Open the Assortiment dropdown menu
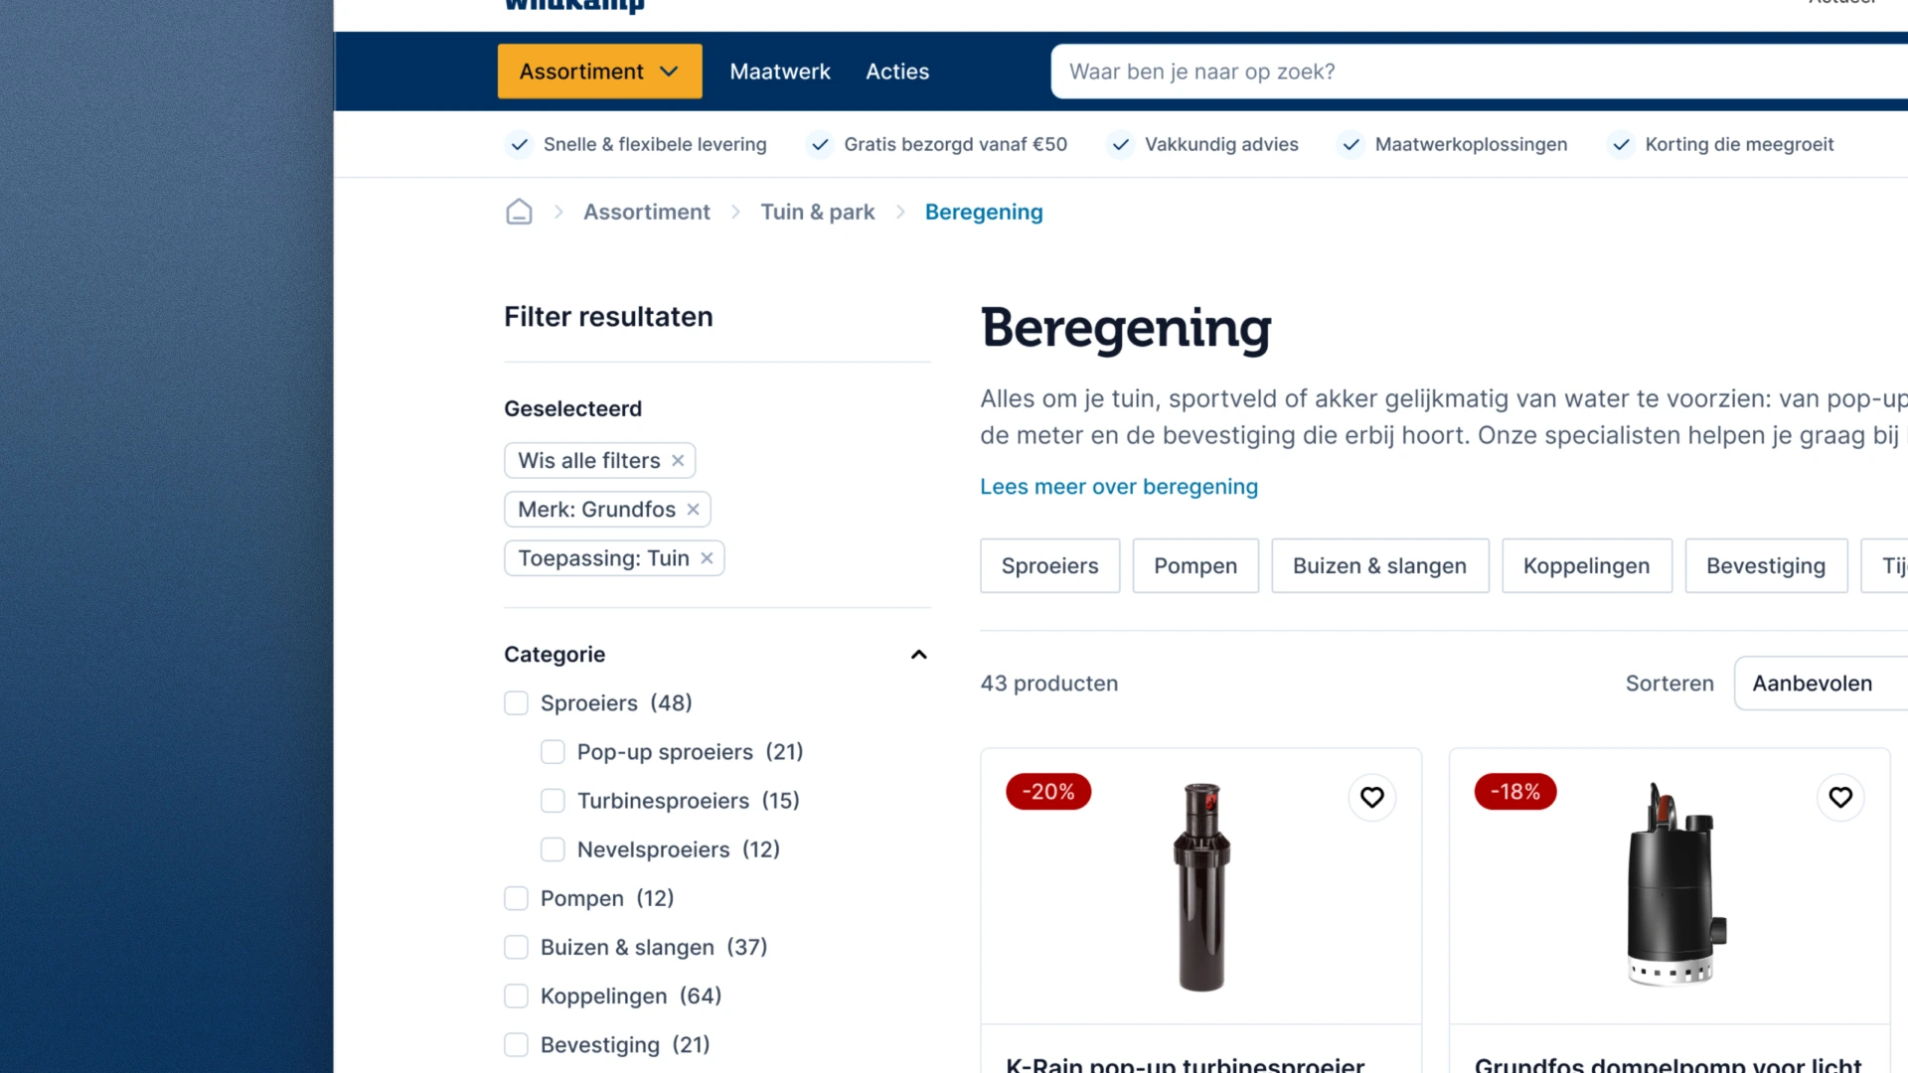 (599, 72)
